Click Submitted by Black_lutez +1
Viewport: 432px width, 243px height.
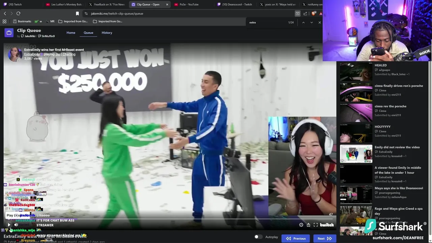click(x=392, y=74)
